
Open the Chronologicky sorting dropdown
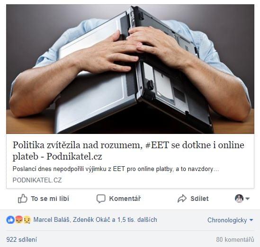click(230, 220)
